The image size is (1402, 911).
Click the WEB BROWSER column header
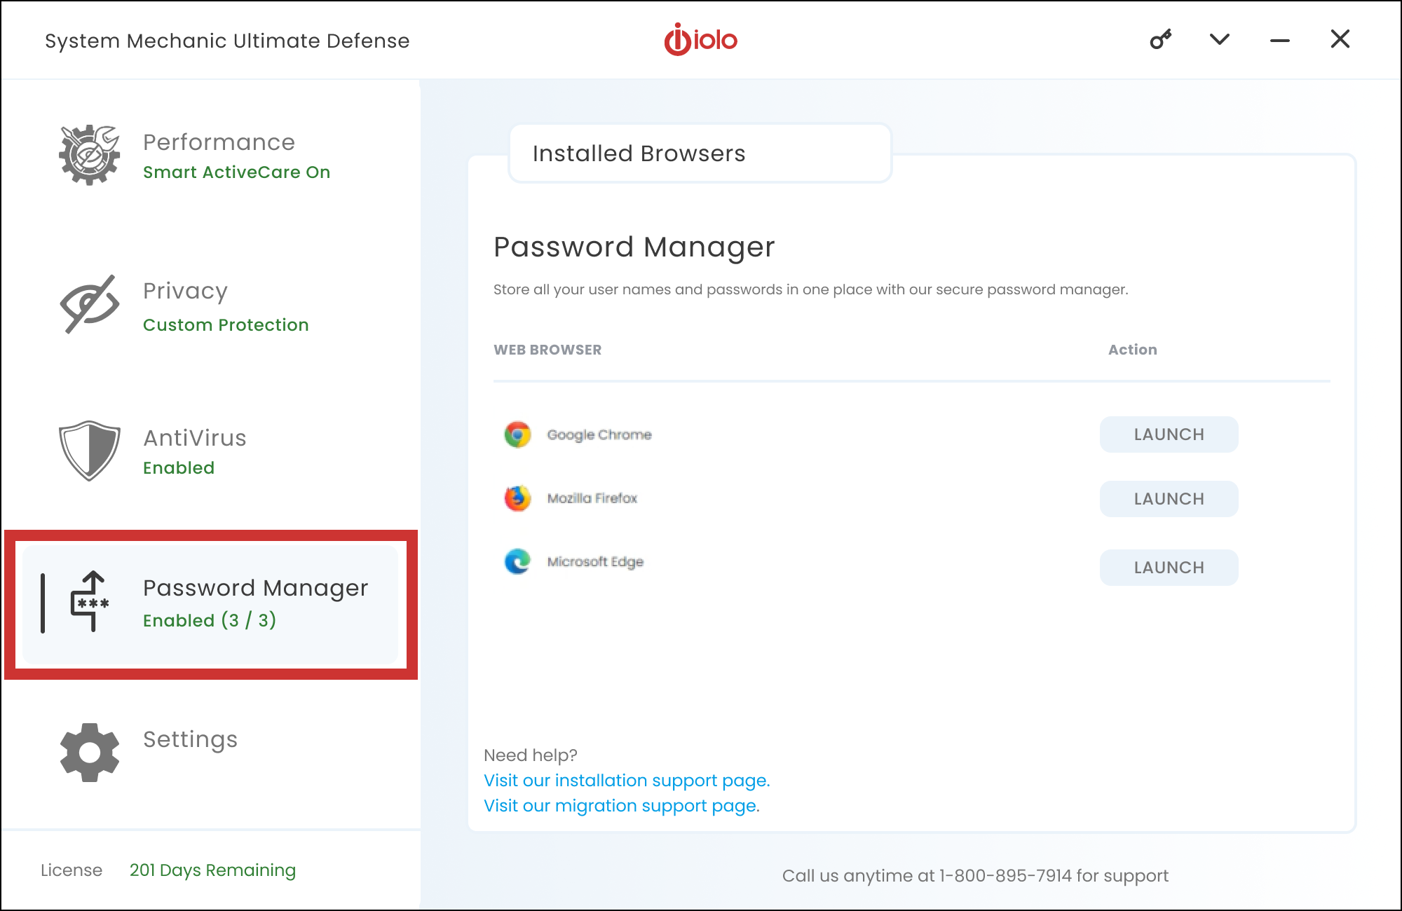click(547, 350)
